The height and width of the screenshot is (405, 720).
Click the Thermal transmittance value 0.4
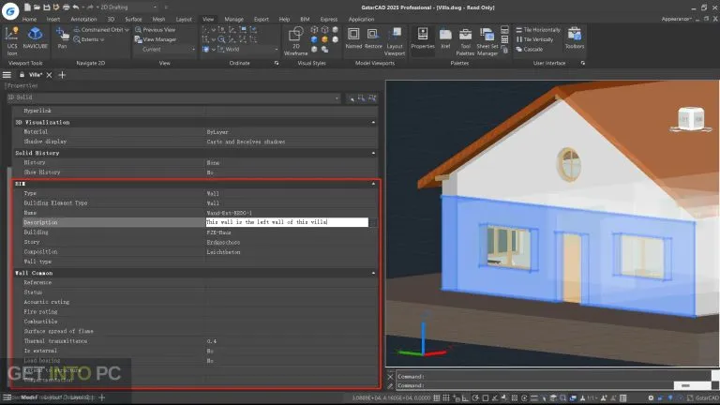[x=212, y=341]
